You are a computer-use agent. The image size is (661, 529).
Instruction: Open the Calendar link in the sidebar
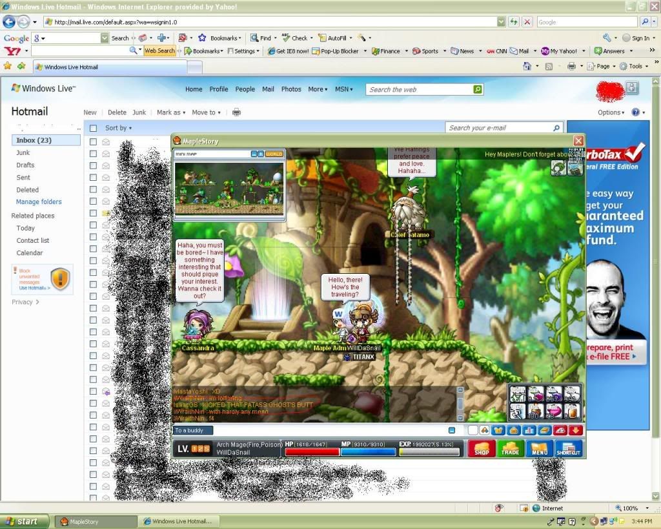[x=30, y=253]
